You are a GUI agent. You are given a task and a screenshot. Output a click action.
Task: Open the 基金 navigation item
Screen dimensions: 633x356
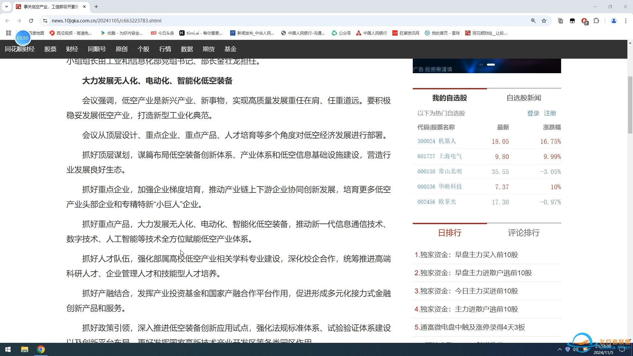click(230, 49)
